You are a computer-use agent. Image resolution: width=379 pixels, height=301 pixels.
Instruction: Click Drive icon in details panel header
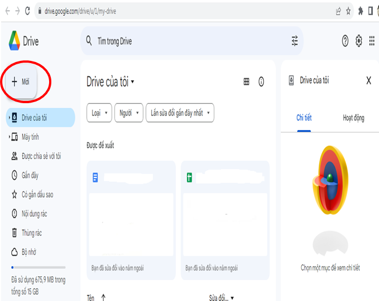tap(291, 81)
